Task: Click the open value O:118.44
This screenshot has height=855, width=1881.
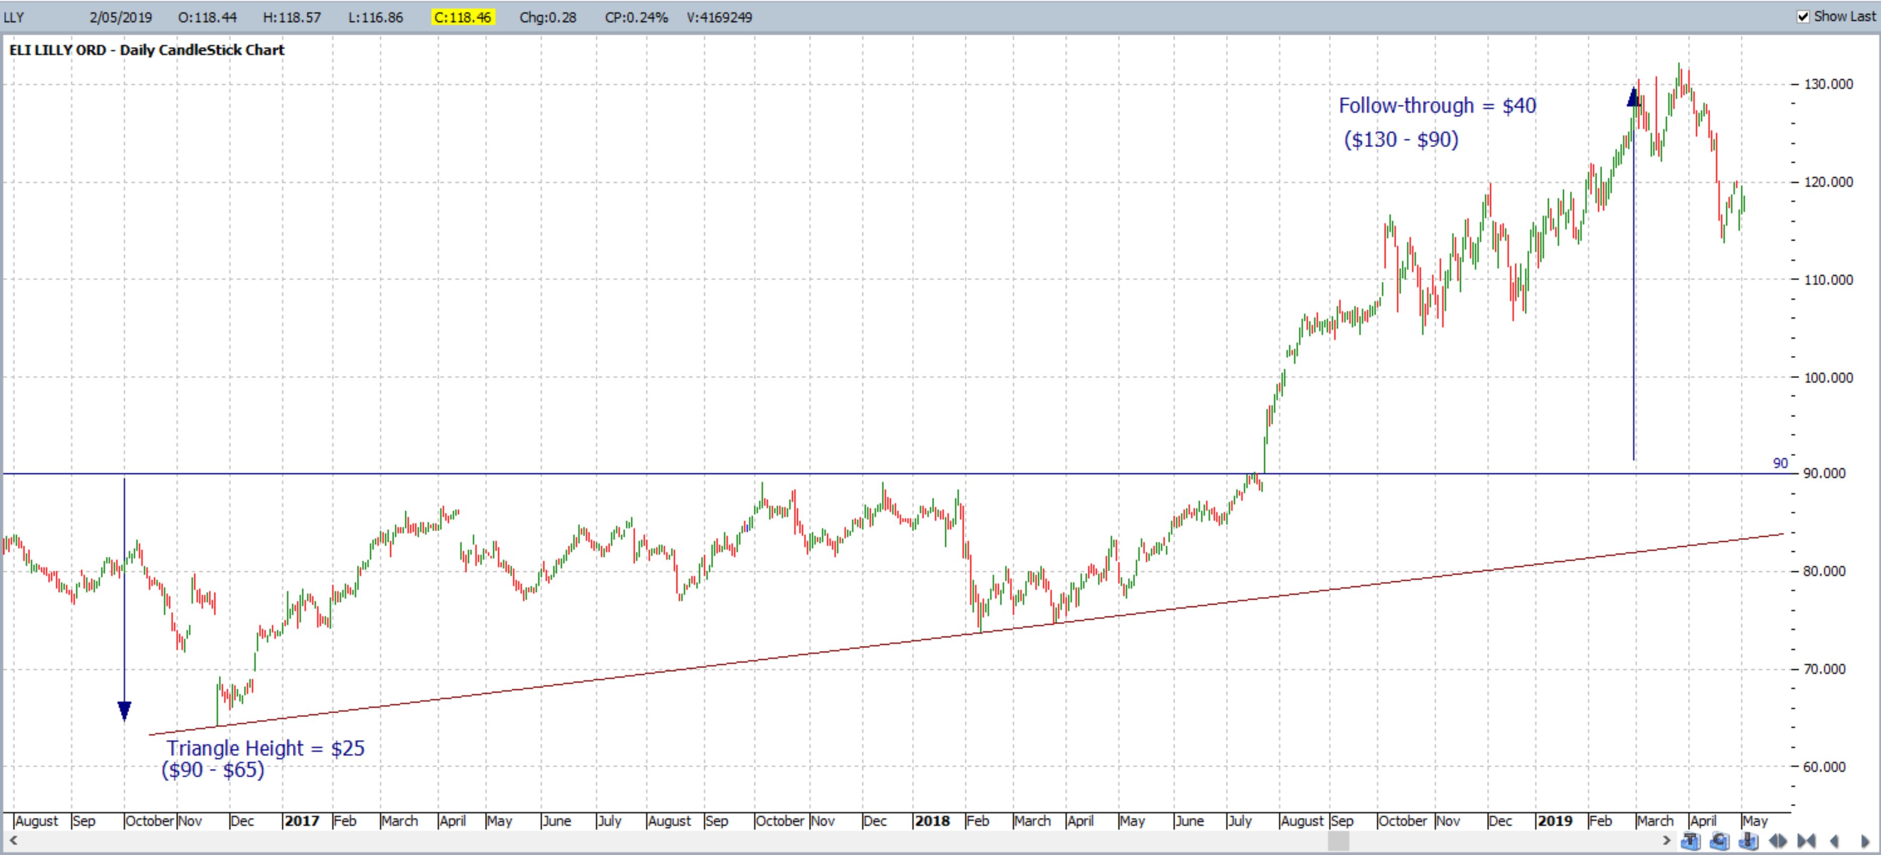Action: 207,17
